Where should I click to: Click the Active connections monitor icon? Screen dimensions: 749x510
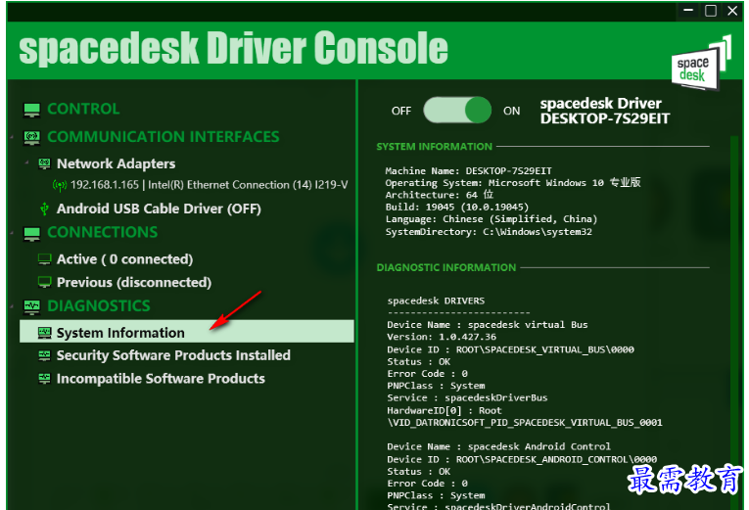tap(44, 259)
